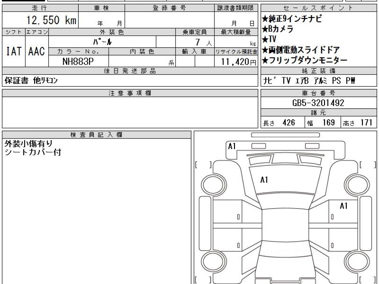Click the ★純正9インチナビ sales point
This screenshot has width=379, height=284.
pyautogui.click(x=292, y=19)
